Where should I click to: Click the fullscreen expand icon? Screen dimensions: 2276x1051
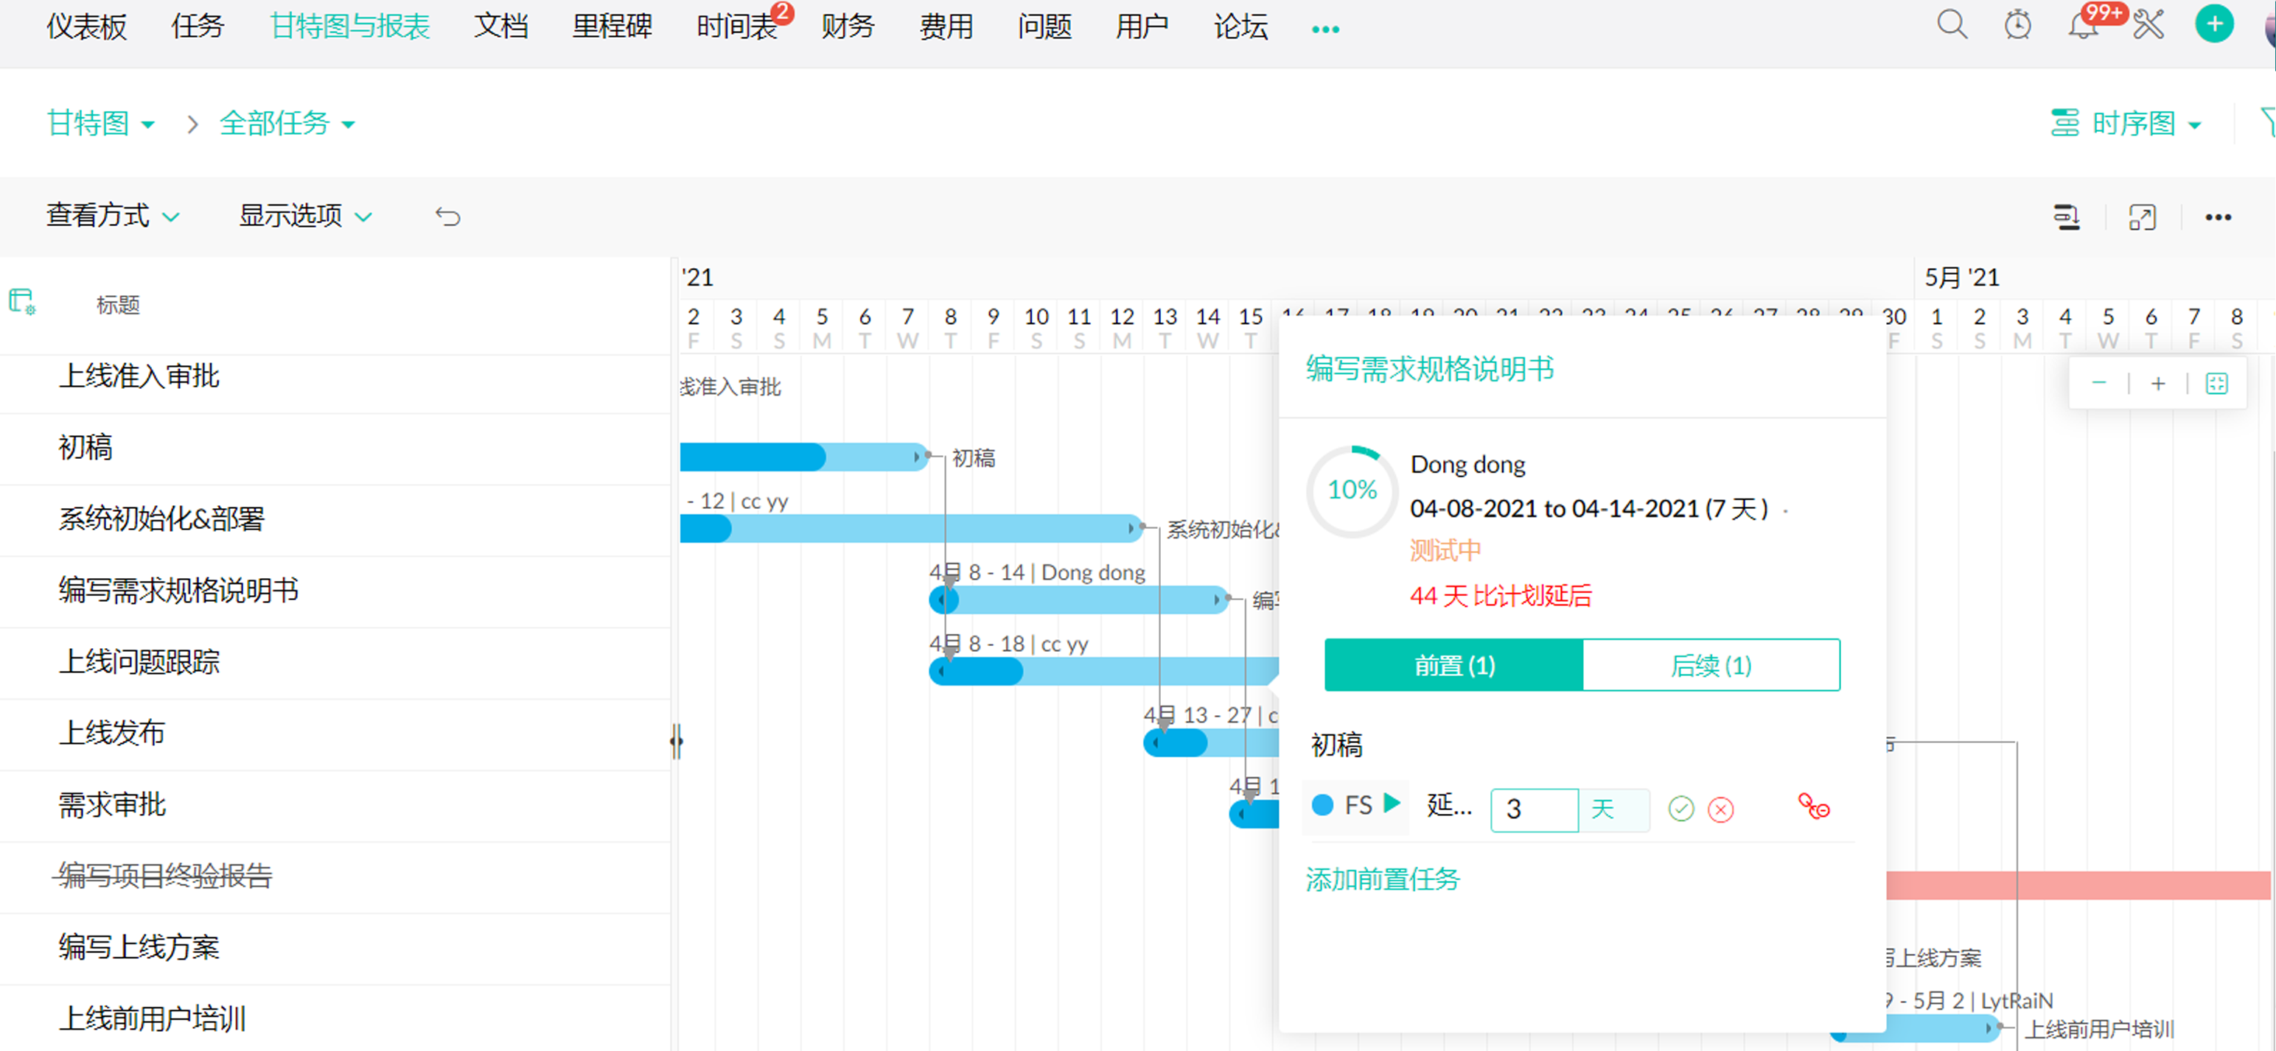coord(2142,217)
